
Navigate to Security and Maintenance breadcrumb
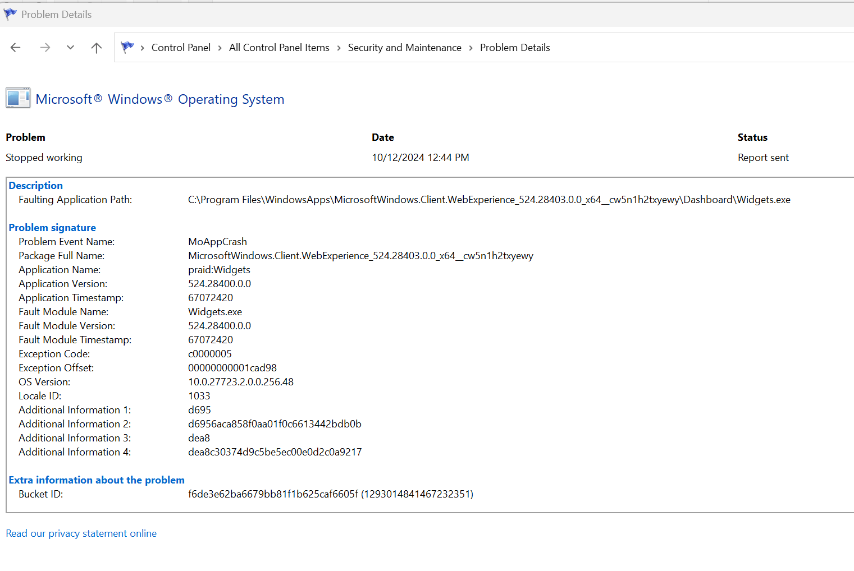tap(404, 48)
